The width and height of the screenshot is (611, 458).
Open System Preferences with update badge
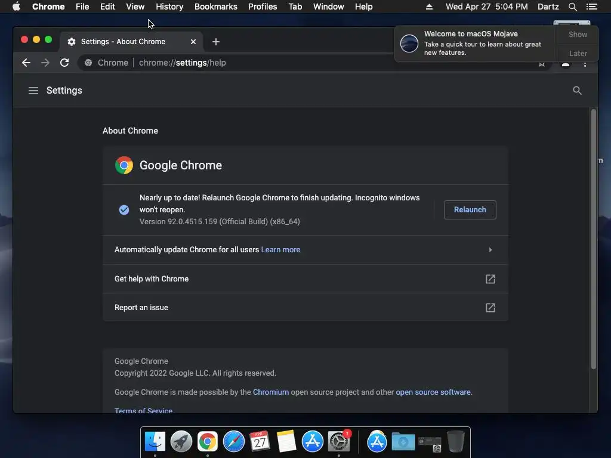pos(339,442)
